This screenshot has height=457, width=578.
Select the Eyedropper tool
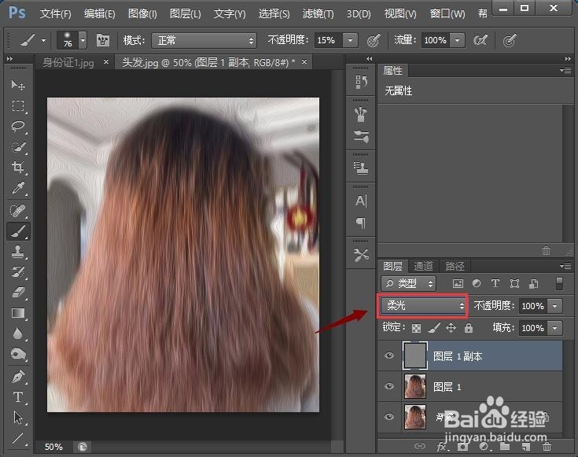17,188
